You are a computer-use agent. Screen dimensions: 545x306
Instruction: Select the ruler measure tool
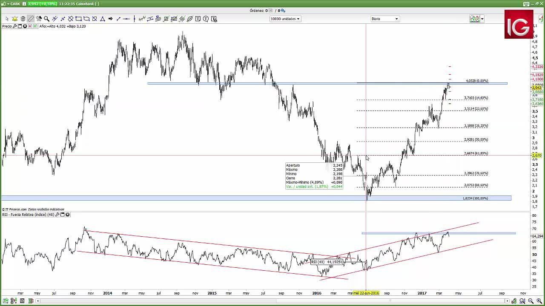click(x=31, y=19)
